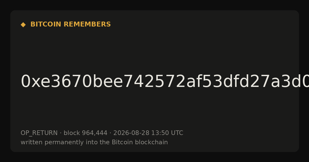
Task: Click the BITCOIN REMEMBERS heading
Action: (x=71, y=24)
